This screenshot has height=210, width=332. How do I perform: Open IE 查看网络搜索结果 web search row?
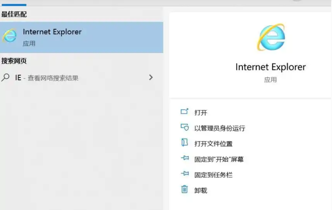point(81,78)
